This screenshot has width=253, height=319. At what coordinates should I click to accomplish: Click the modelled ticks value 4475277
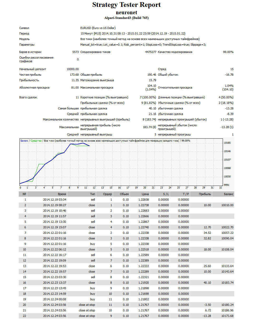[x=150, y=52]
